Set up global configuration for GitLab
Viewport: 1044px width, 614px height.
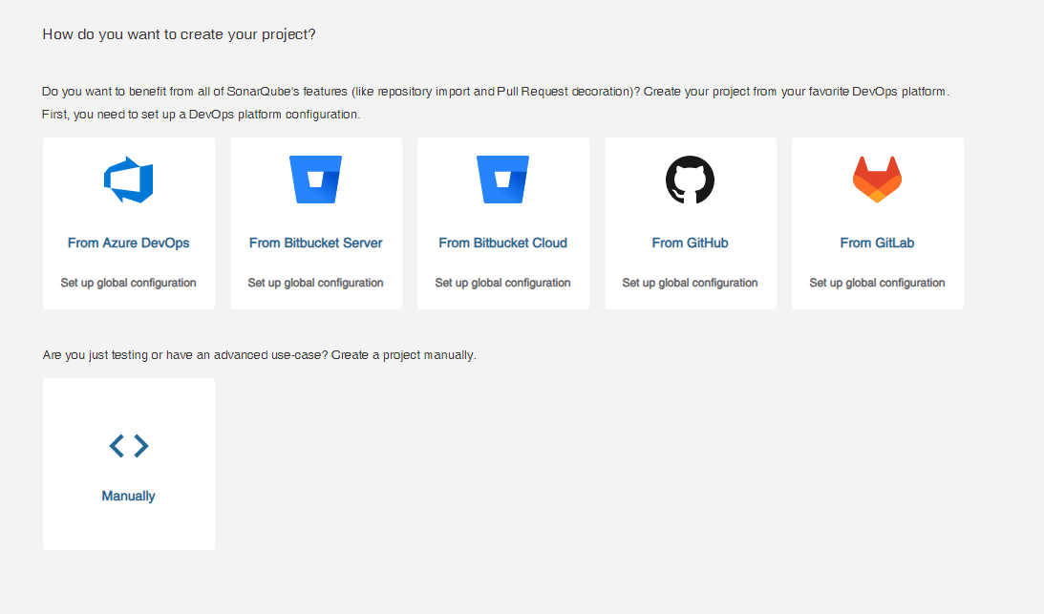click(877, 283)
